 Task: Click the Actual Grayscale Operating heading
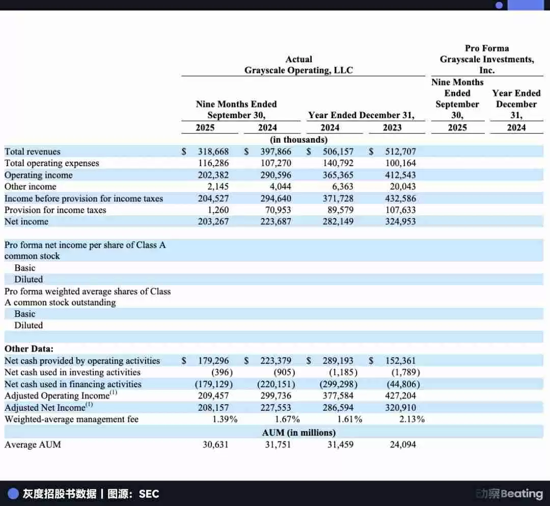click(x=299, y=65)
